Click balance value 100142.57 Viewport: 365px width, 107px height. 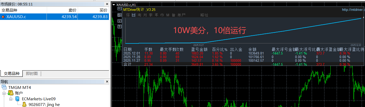256,60
